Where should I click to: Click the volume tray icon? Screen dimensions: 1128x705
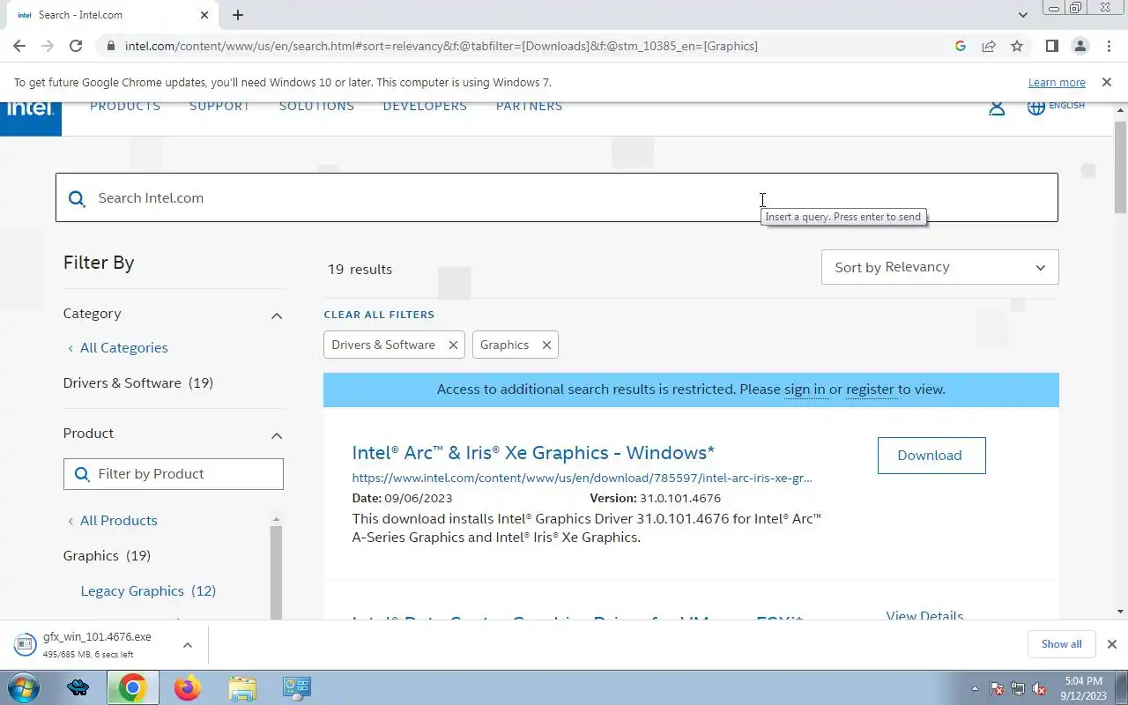[1039, 688]
